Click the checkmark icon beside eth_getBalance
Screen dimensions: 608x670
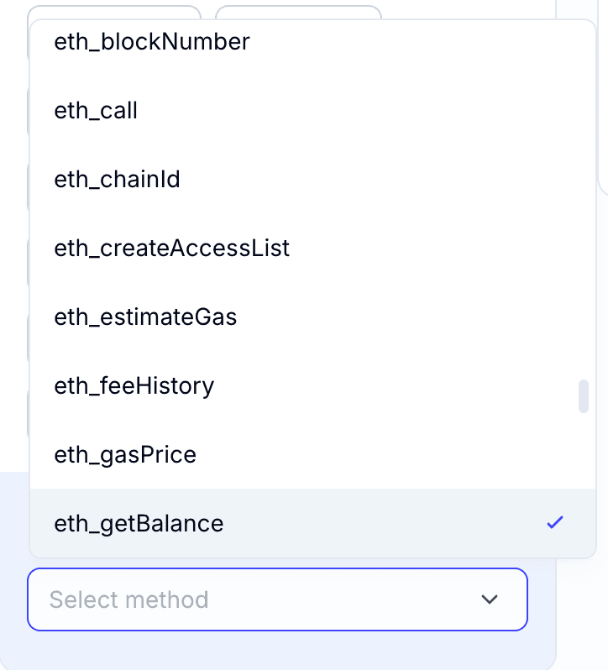pyautogui.click(x=554, y=523)
